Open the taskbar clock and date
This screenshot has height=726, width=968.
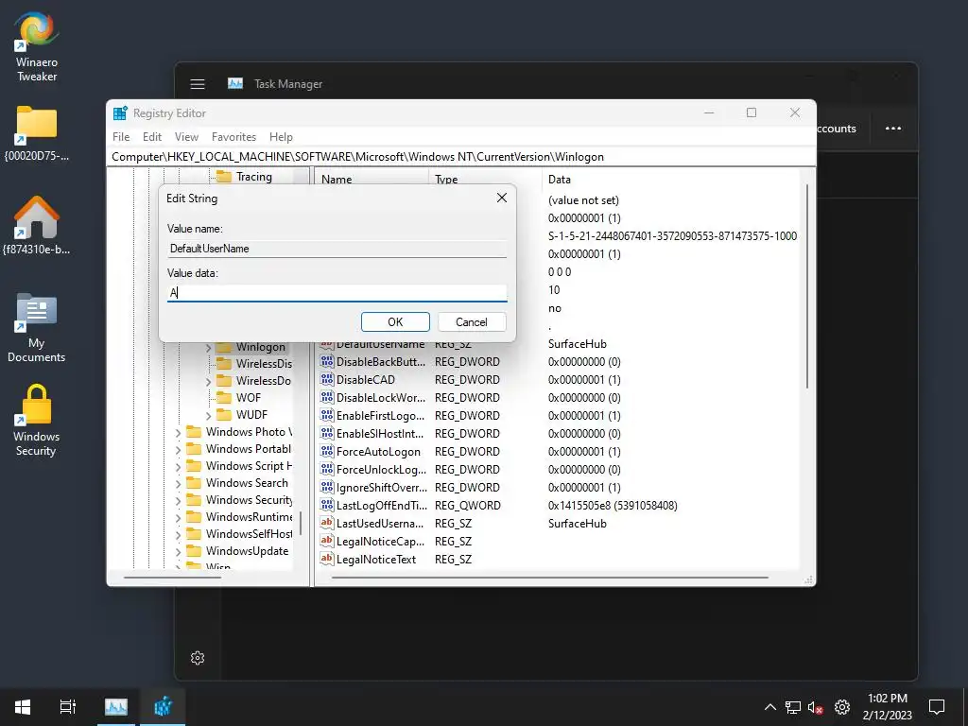coord(887,707)
